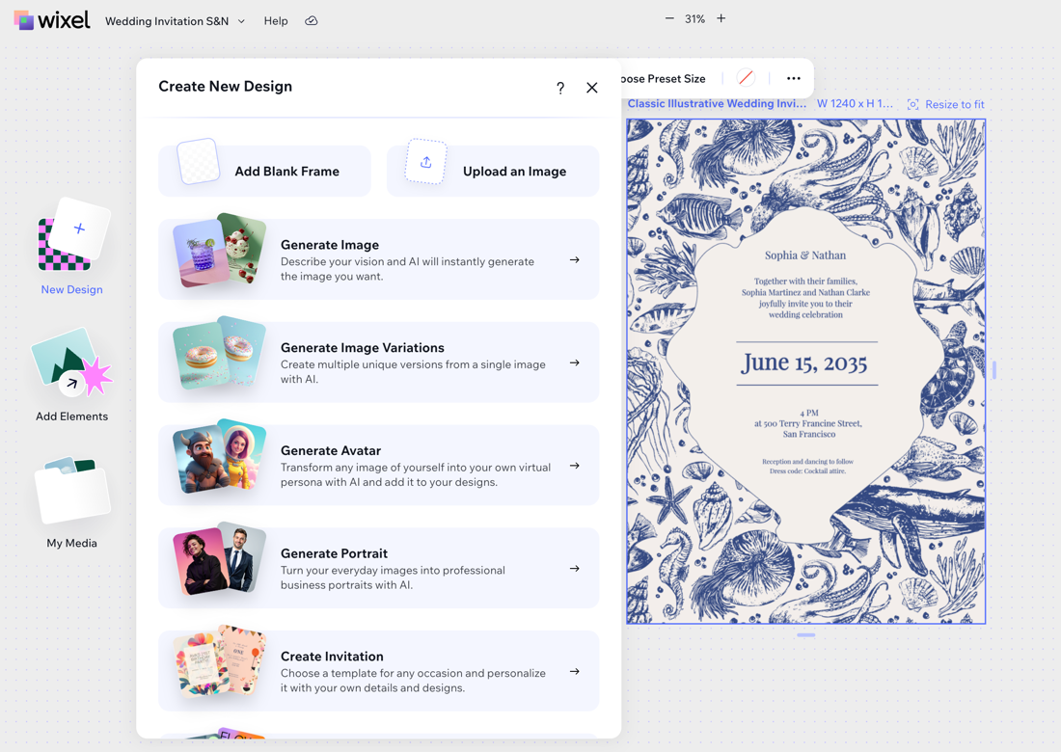1061x752 pixels.
Task: Zoom out with the minus button
Action: coord(669,18)
